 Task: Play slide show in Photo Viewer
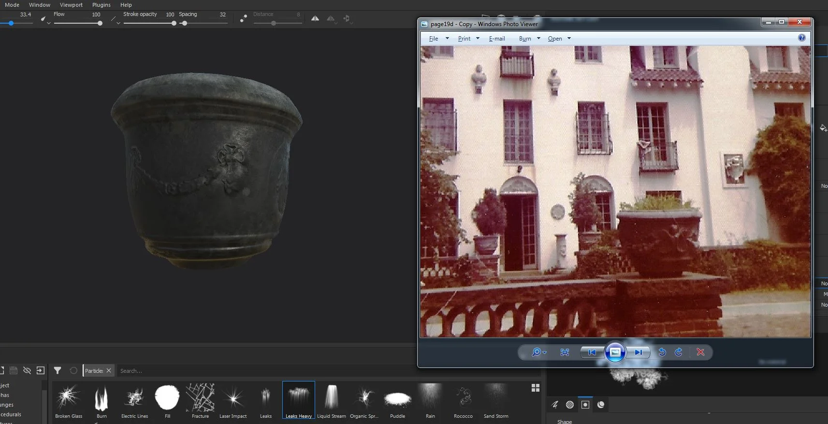pos(615,352)
